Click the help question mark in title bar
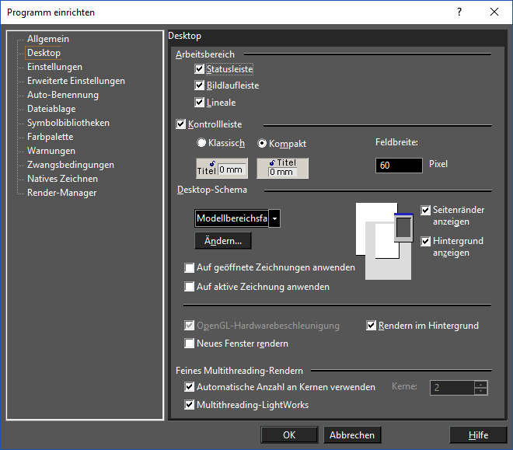The image size is (513, 450). pos(459,12)
